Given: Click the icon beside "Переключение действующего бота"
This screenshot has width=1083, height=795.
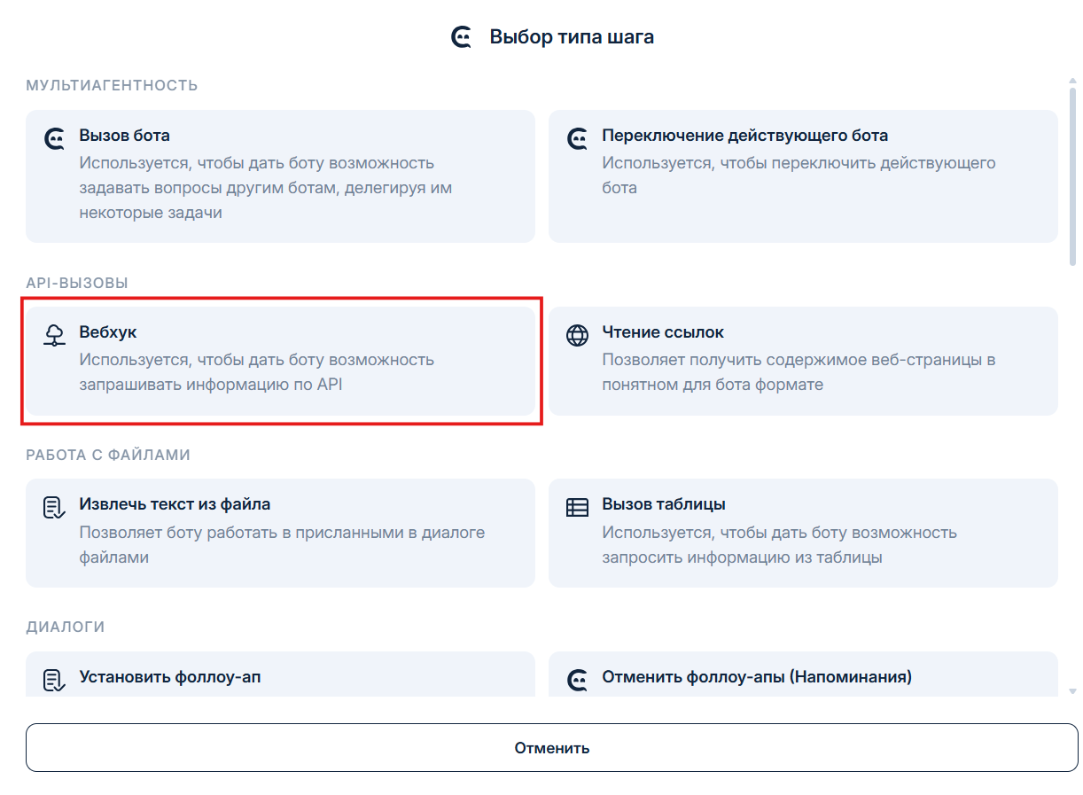Looking at the screenshot, I should (578, 139).
